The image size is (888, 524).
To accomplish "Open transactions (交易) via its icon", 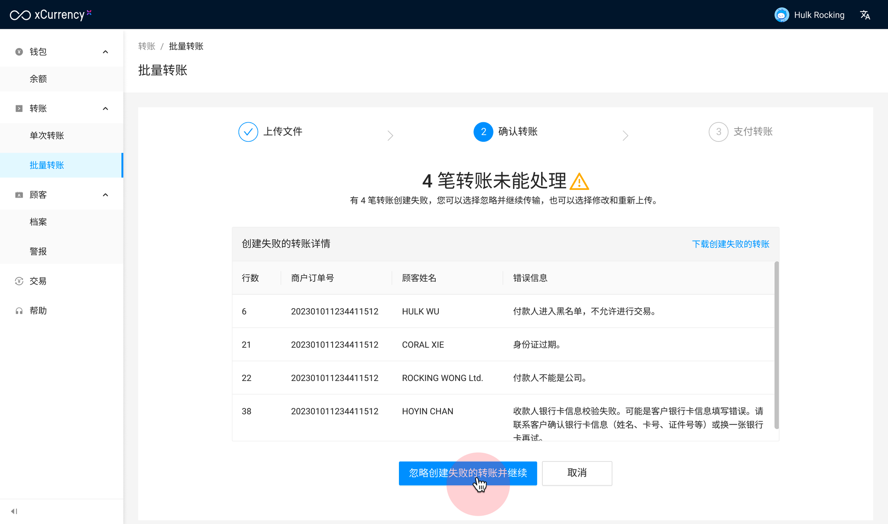I will coord(19,281).
